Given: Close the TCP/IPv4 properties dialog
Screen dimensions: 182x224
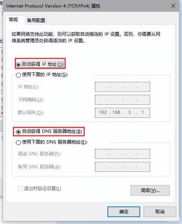Looking at the screenshot, I should (x=173, y=6).
